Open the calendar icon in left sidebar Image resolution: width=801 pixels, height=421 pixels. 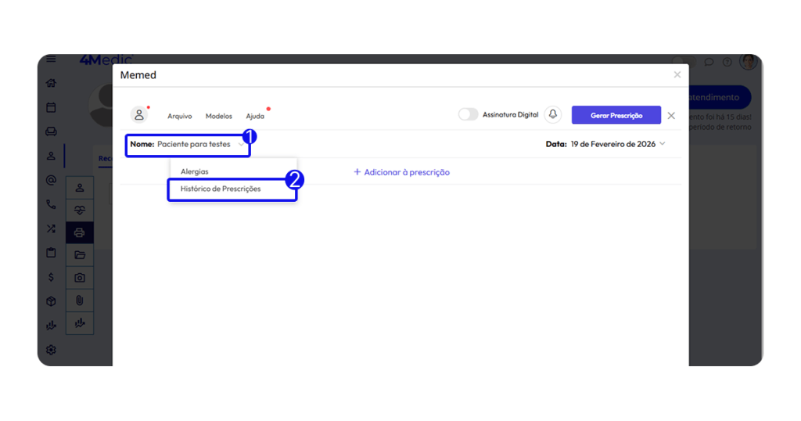pos(51,107)
